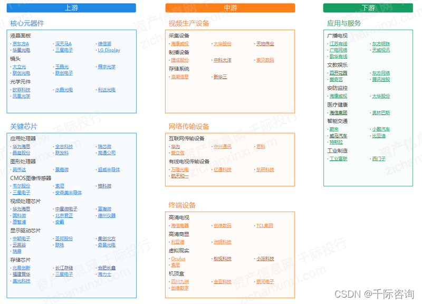Open 海康威视 under 采集设备

pyautogui.click(x=180, y=44)
